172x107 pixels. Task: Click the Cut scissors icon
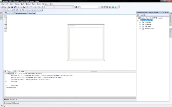[18, 7]
